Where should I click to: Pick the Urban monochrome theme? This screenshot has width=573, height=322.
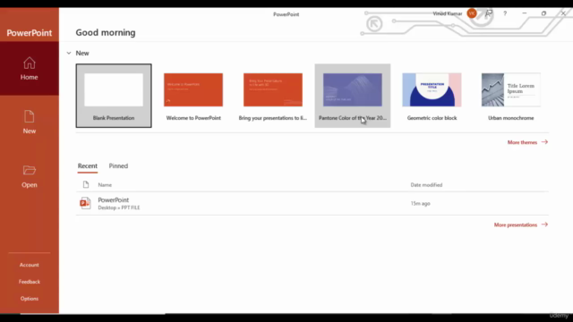[x=511, y=96]
